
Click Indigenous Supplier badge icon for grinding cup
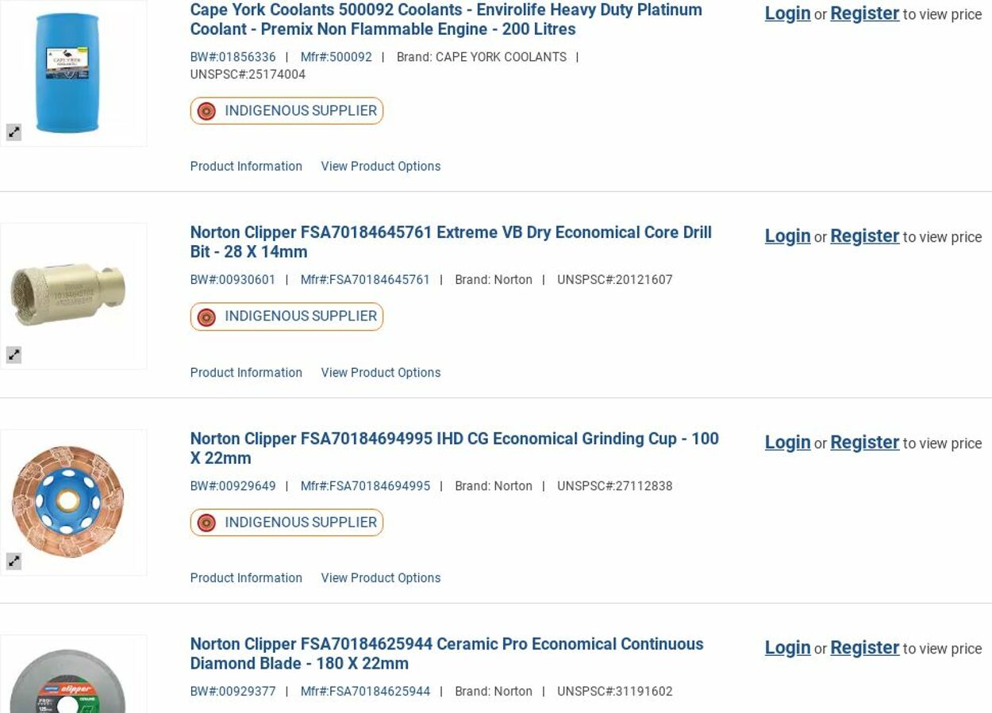click(206, 523)
